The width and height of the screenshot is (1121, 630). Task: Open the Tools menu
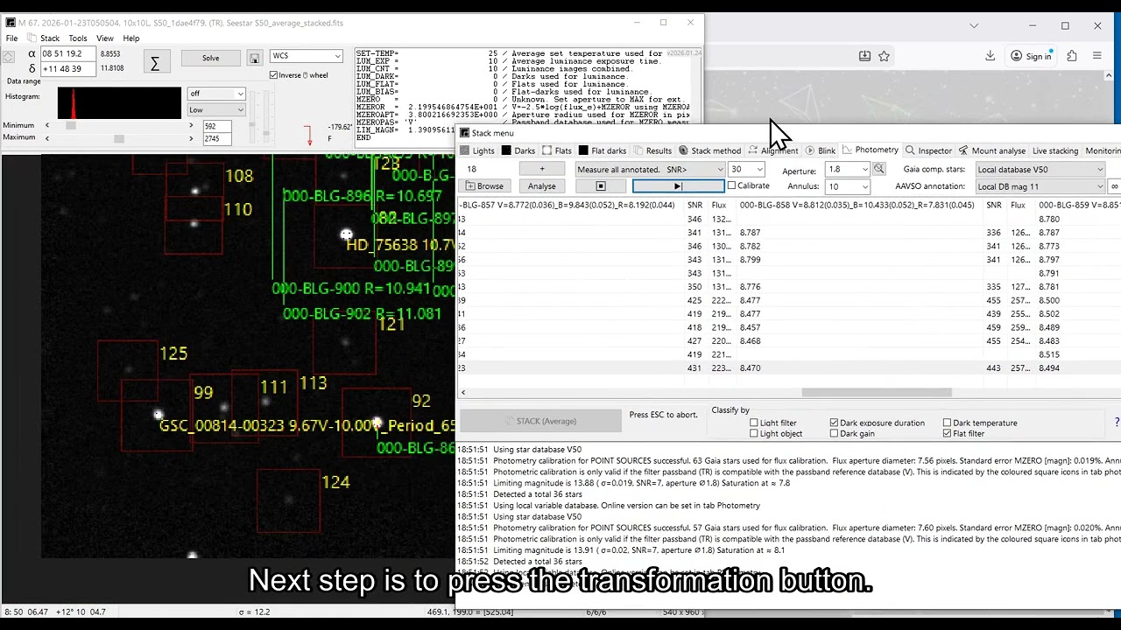click(78, 38)
